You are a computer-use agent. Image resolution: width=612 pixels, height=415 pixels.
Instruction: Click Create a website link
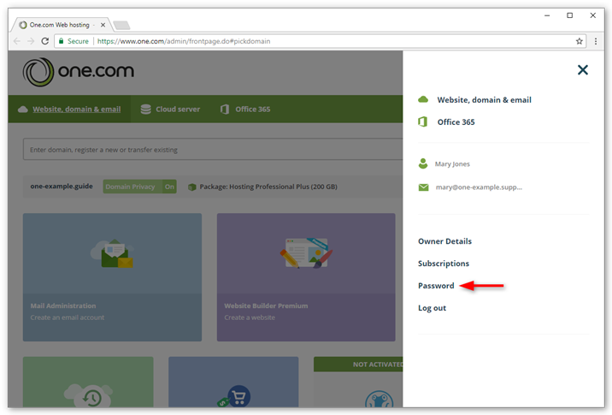click(x=250, y=317)
